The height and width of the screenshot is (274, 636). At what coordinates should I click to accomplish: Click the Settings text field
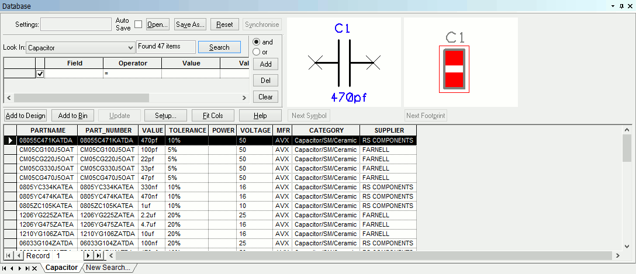coord(75,25)
